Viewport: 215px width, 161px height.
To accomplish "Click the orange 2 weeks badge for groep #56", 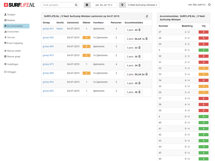I will tap(86, 38).
